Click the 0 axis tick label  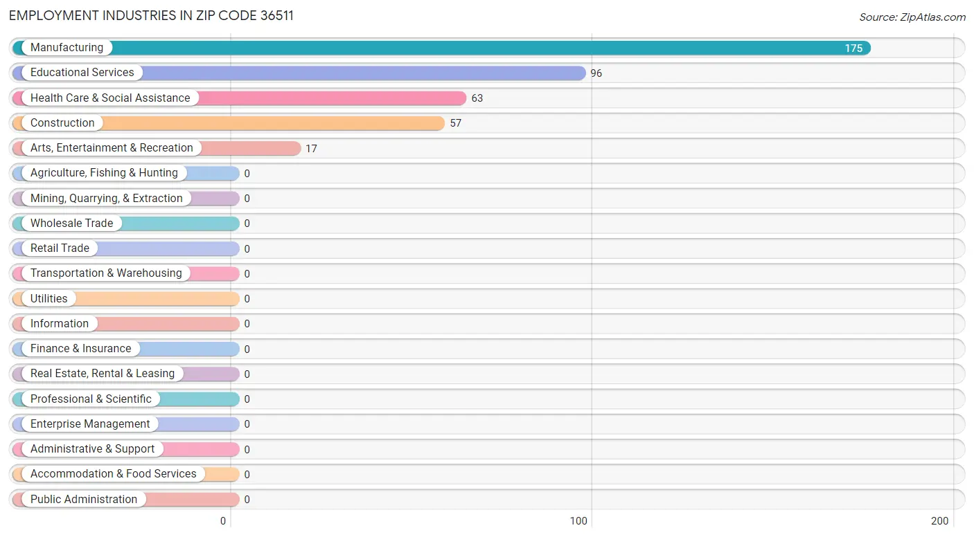pos(224,522)
